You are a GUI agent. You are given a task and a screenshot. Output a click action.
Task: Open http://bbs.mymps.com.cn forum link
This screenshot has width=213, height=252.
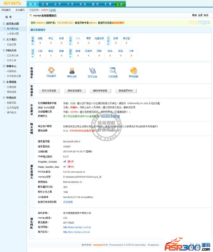tap(76, 232)
